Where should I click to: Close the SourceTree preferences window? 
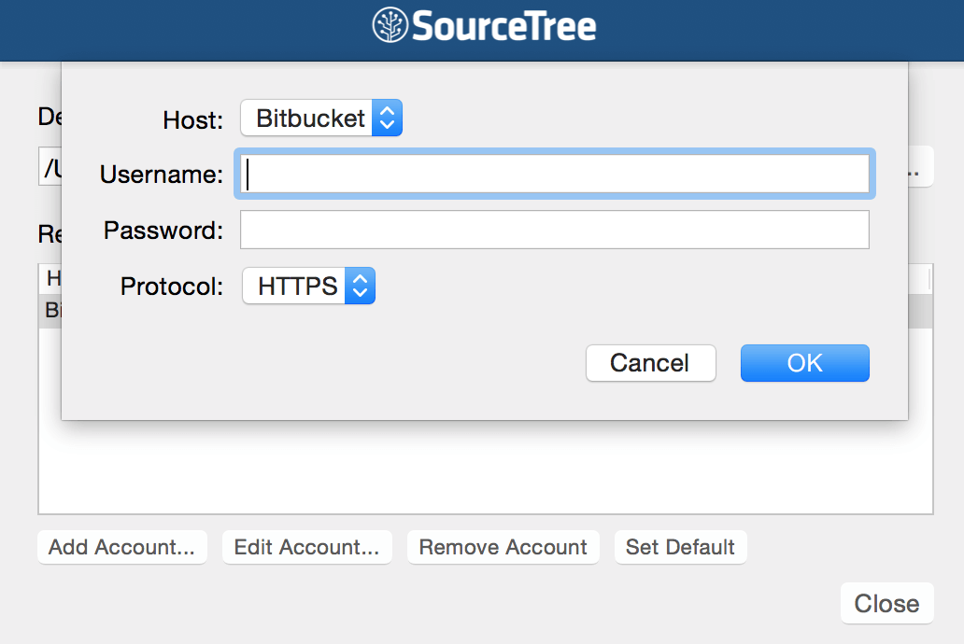(887, 604)
